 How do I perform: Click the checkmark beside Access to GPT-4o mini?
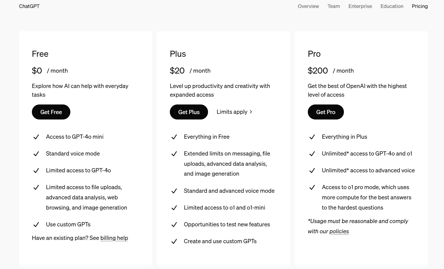pos(36,137)
